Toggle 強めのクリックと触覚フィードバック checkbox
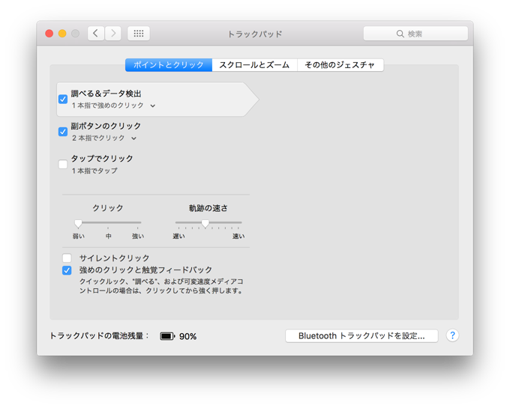This screenshot has width=510, height=408. [67, 270]
